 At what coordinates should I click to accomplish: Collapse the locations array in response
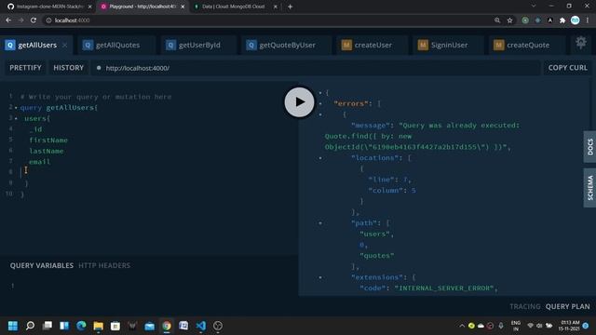(320, 158)
